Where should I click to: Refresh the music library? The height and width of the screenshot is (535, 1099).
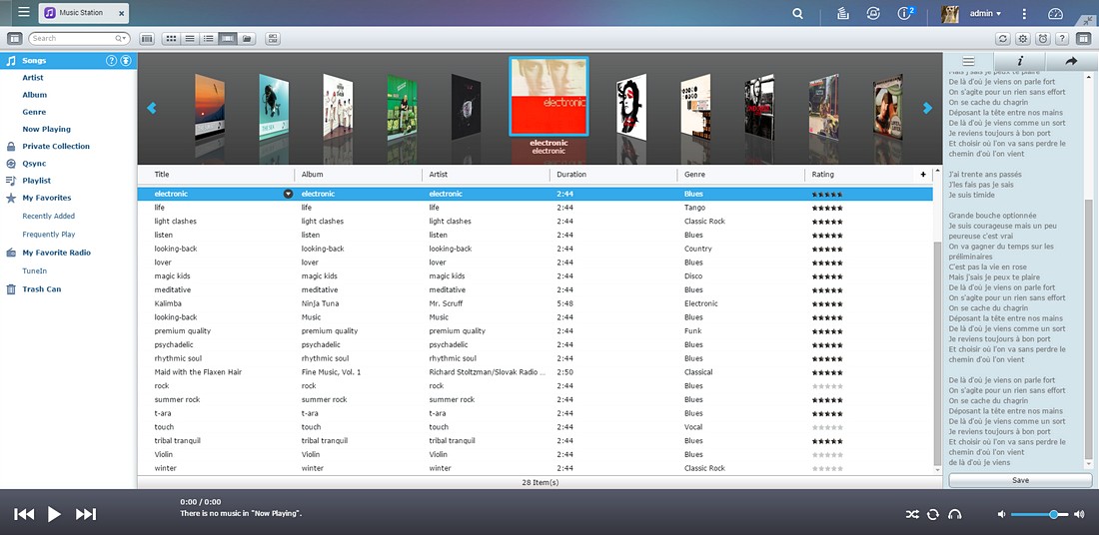pyautogui.click(x=1003, y=39)
